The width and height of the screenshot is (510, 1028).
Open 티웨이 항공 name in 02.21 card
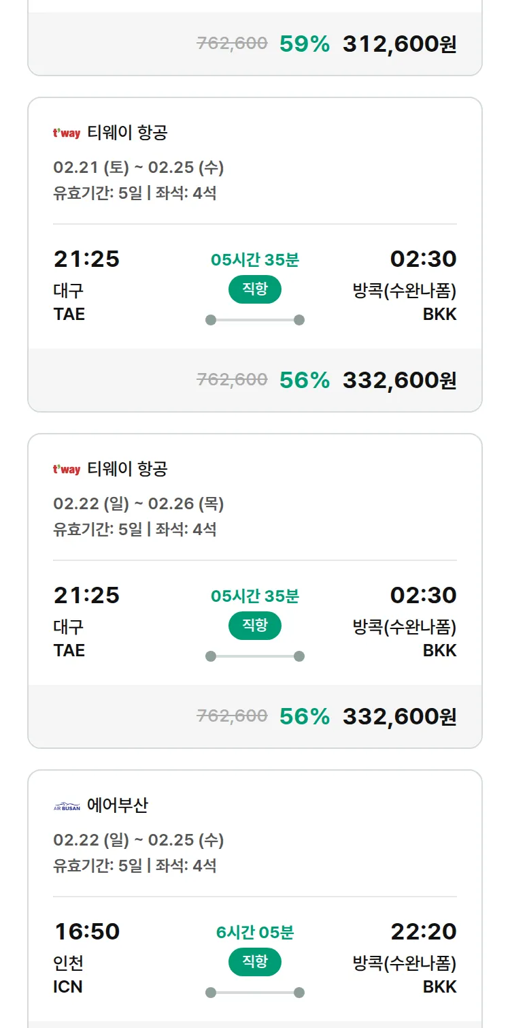(127, 133)
